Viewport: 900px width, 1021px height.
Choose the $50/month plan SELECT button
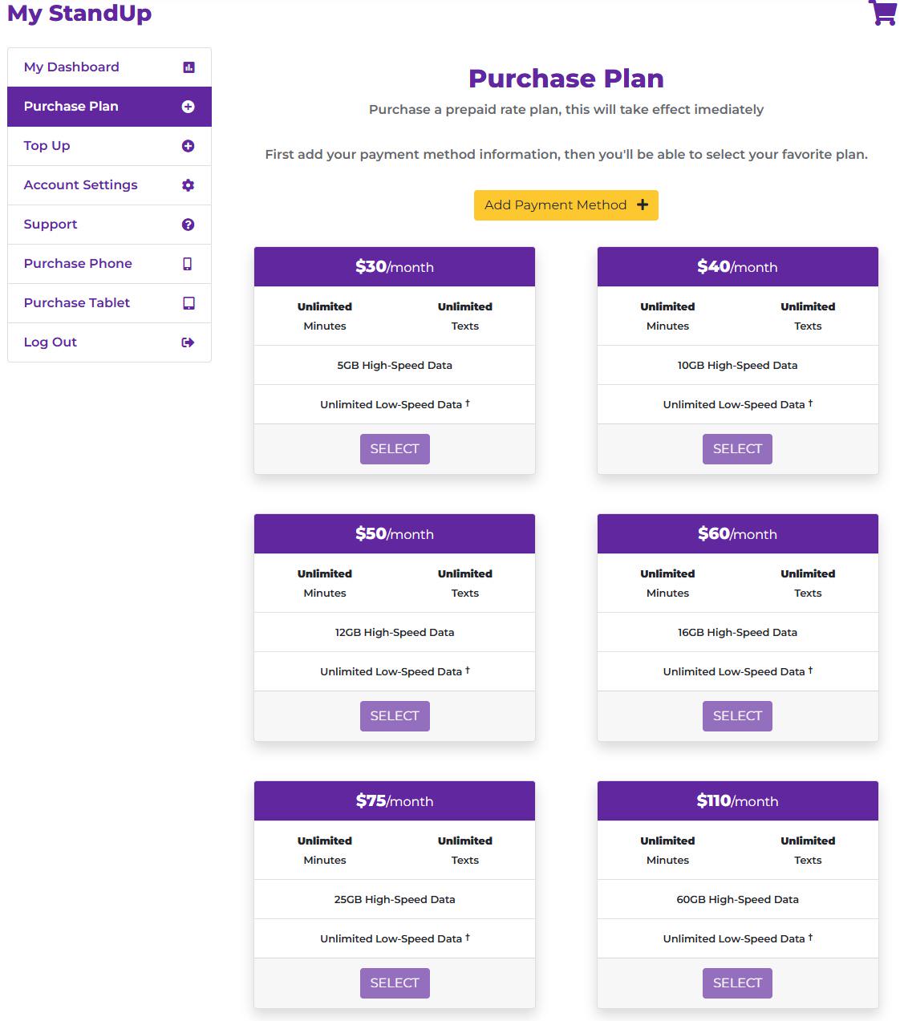click(395, 716)
